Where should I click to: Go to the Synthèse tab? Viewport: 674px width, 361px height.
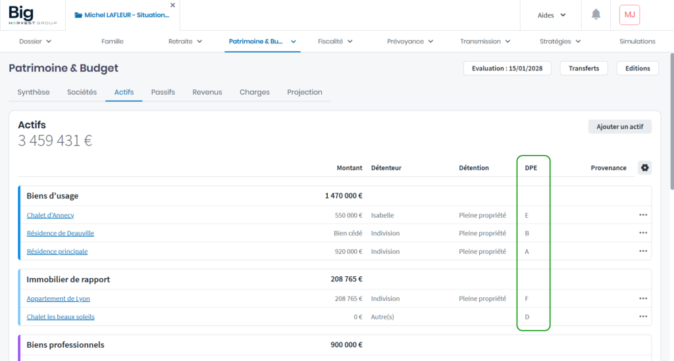click(34, 92)
